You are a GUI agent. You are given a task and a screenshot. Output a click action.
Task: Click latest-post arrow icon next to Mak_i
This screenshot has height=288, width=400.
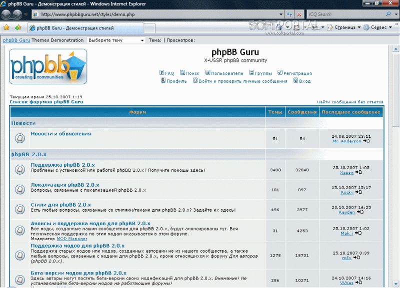[358, 233]
